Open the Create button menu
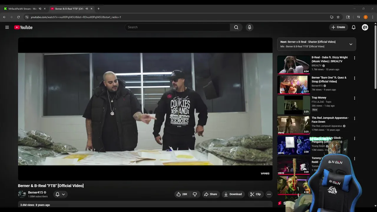 [x=338, y=27]
